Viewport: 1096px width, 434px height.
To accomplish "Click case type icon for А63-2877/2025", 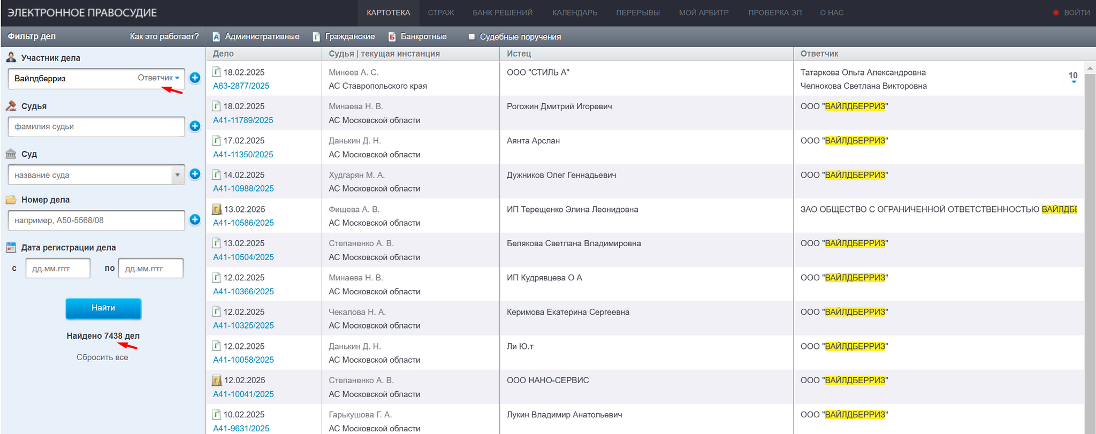I will (x=216, y=72).
